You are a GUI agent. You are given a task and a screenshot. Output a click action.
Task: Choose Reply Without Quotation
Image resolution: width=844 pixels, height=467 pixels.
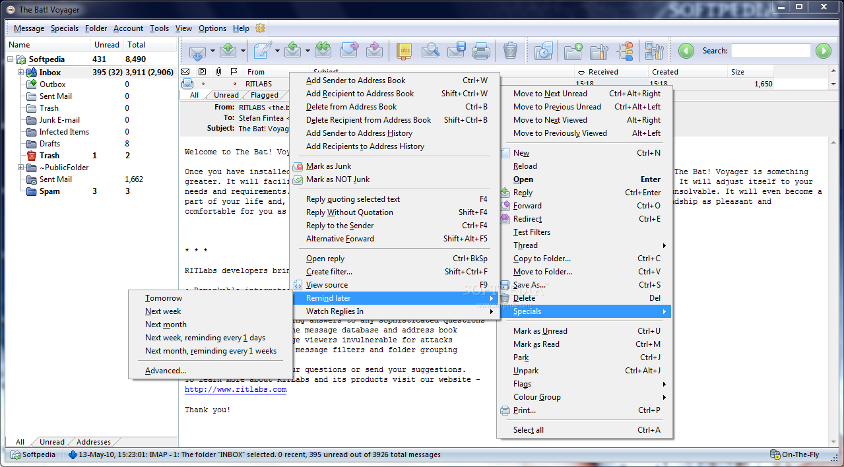click(x=395, y=212)
